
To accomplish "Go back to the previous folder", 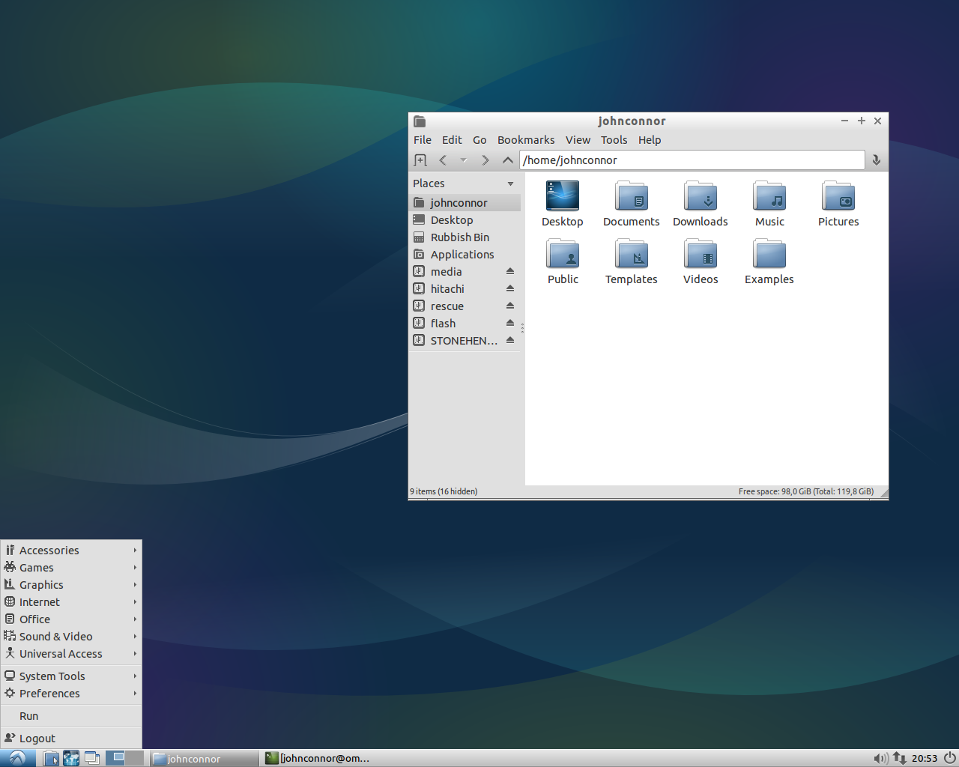I will tap(443, 160).
